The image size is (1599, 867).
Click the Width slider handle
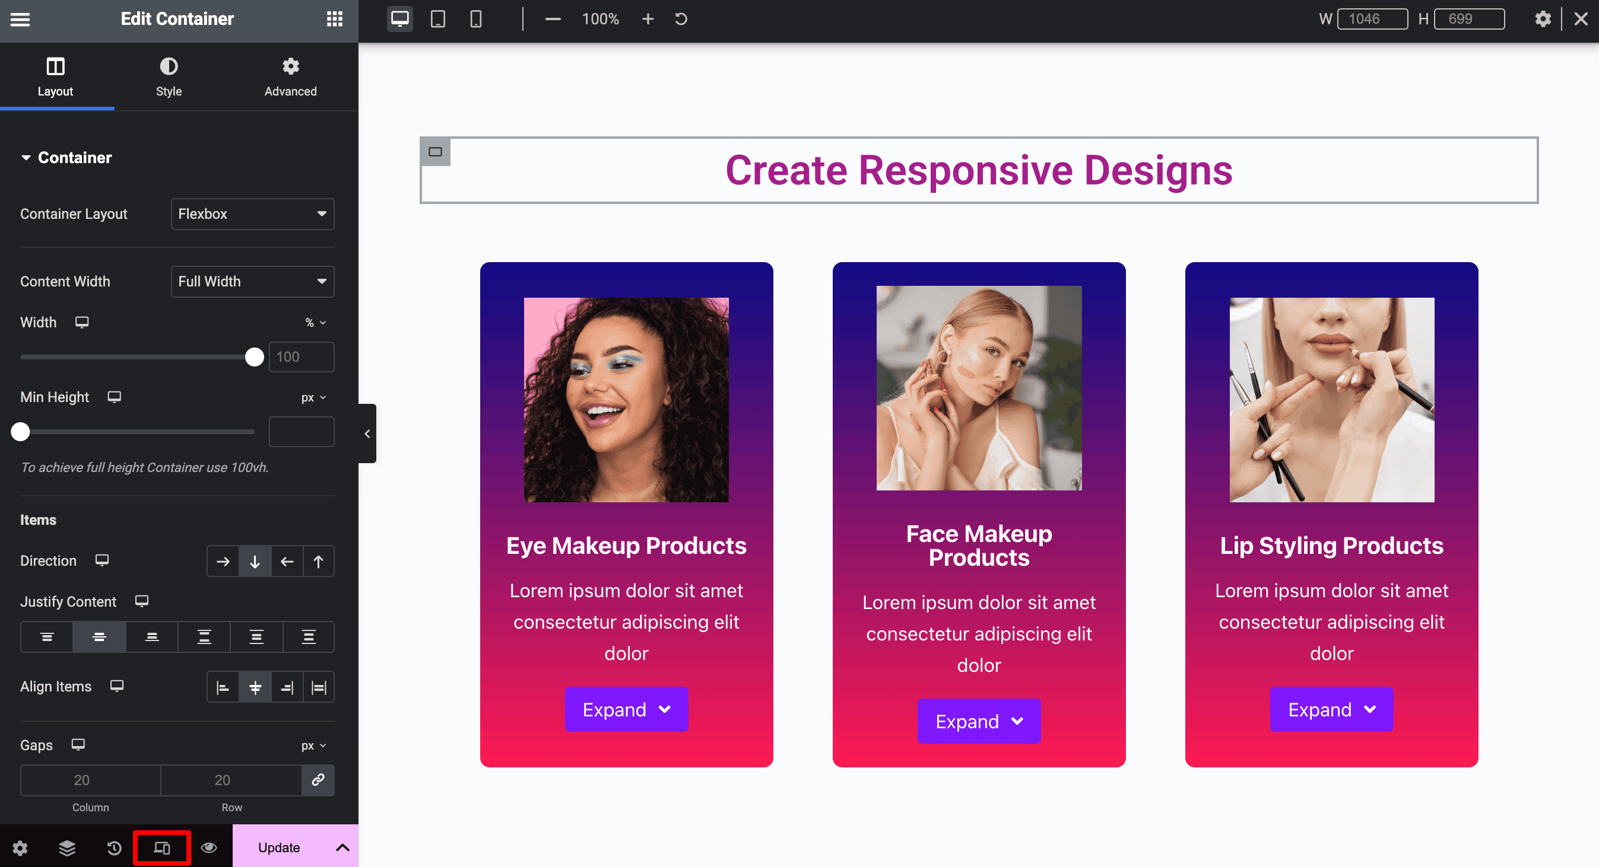click(x=255, y=357)
